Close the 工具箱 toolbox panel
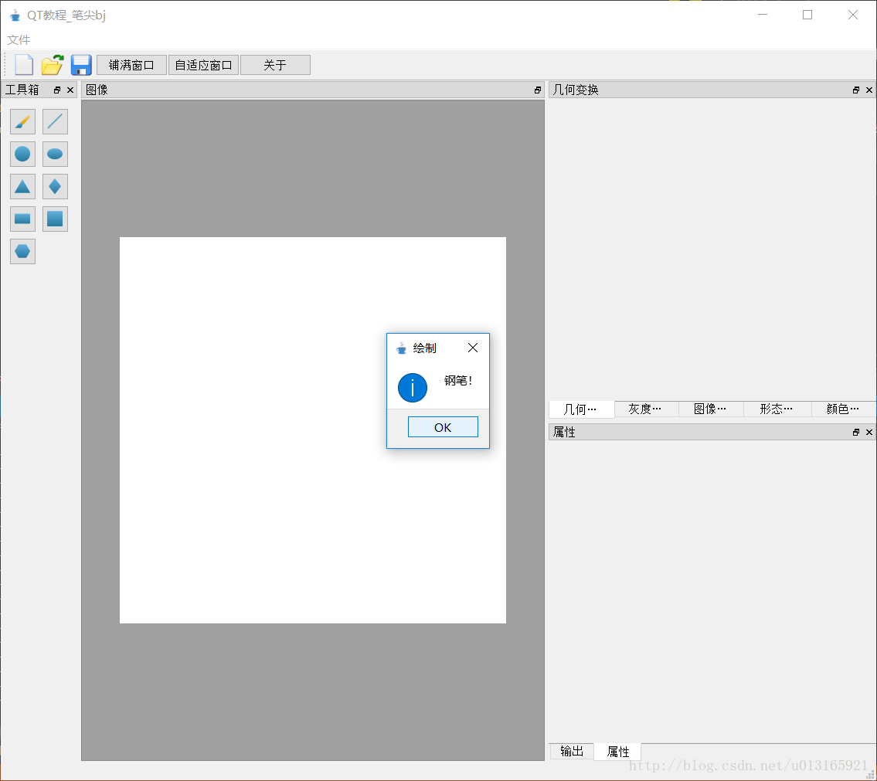This screenshot has width=877, height=781. pyautogui.click(x=70, y=90)
